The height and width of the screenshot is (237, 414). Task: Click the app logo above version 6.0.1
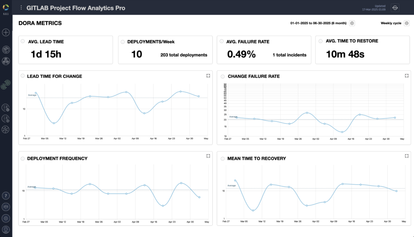[x=6, y=7]
